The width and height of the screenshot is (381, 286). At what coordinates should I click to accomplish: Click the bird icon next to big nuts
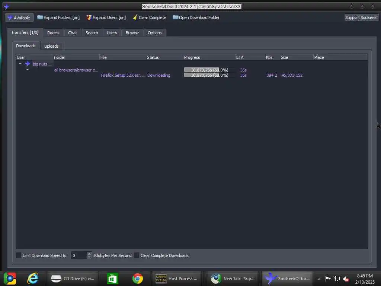28,64
